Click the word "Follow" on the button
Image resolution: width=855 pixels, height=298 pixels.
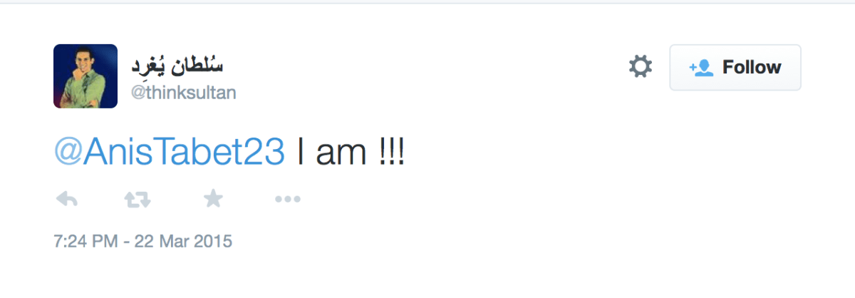point(752,68)
